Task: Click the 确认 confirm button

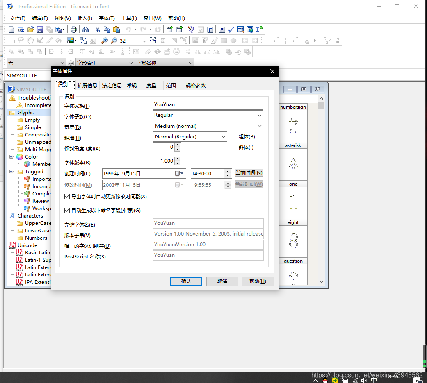Action: [x=186, y=281]
